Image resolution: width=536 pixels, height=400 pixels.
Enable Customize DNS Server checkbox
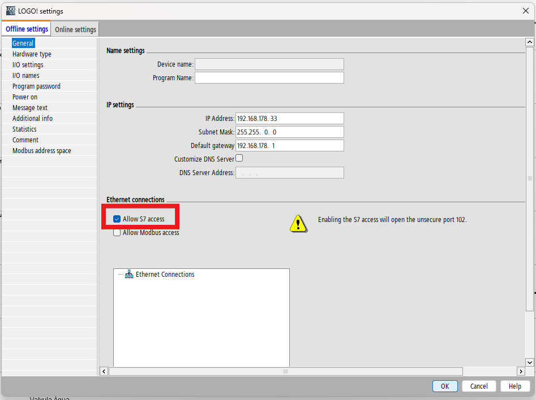point(239,158)
